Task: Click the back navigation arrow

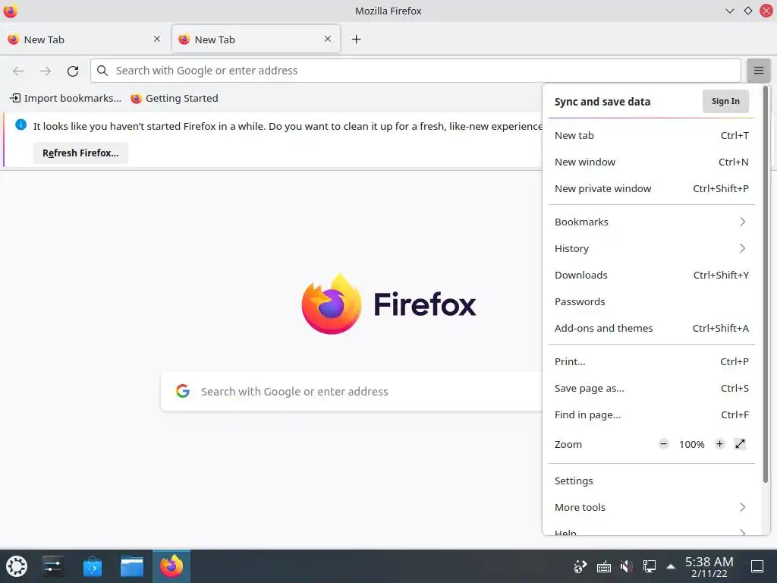Action: point(18,71)
